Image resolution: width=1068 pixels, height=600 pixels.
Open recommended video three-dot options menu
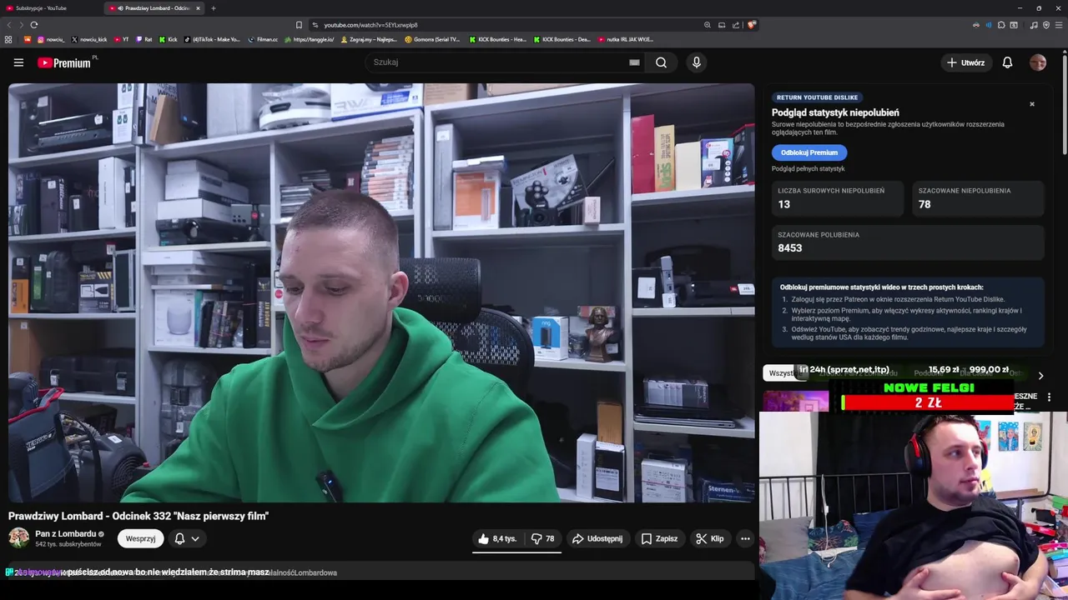[1049, 397]
